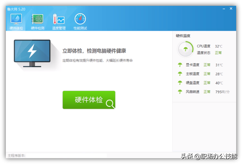Click the 主板温度 label
242x164 pixels.
click(x=192, y=74)
